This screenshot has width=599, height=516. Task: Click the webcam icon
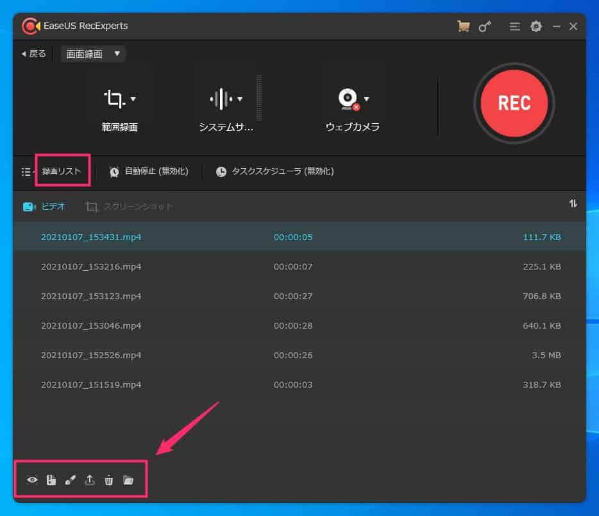click(349, 99)
